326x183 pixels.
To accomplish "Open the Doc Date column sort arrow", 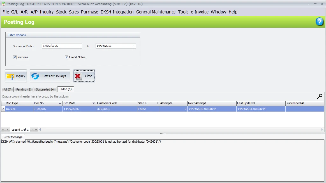I will click(94, 103).
